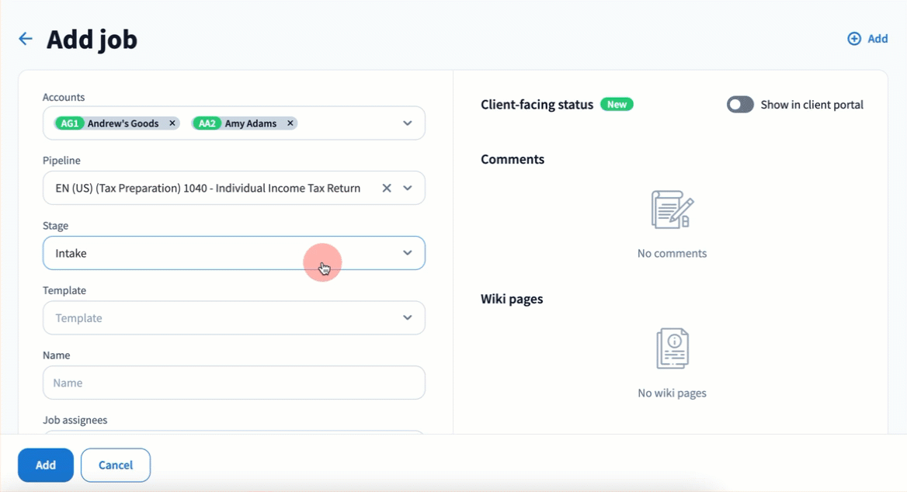
Task: Click the Add link at top right
Action: point(877,39)
